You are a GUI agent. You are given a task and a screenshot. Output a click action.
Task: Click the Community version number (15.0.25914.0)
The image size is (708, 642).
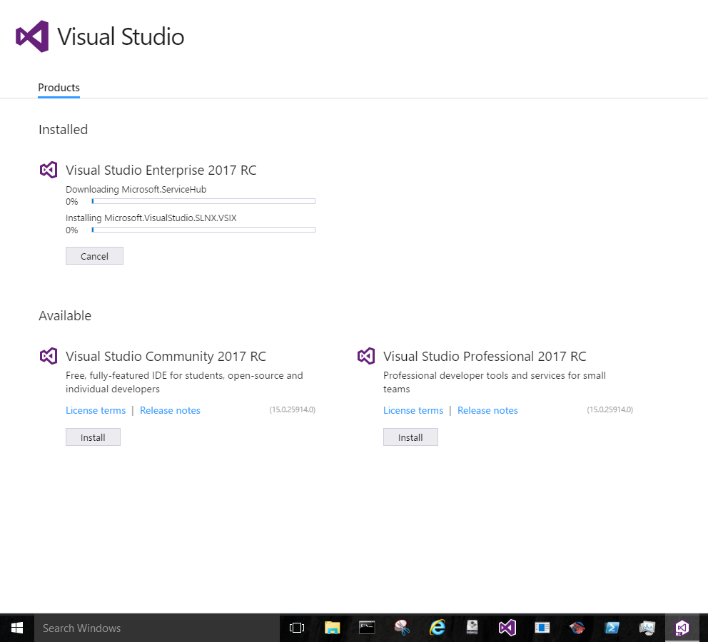coord(292,409)
